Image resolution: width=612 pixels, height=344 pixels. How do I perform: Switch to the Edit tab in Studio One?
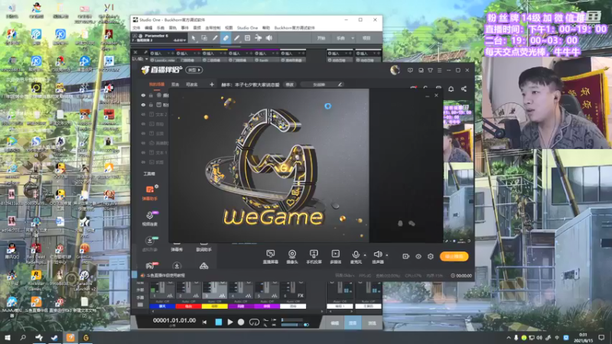coord(335,323)
